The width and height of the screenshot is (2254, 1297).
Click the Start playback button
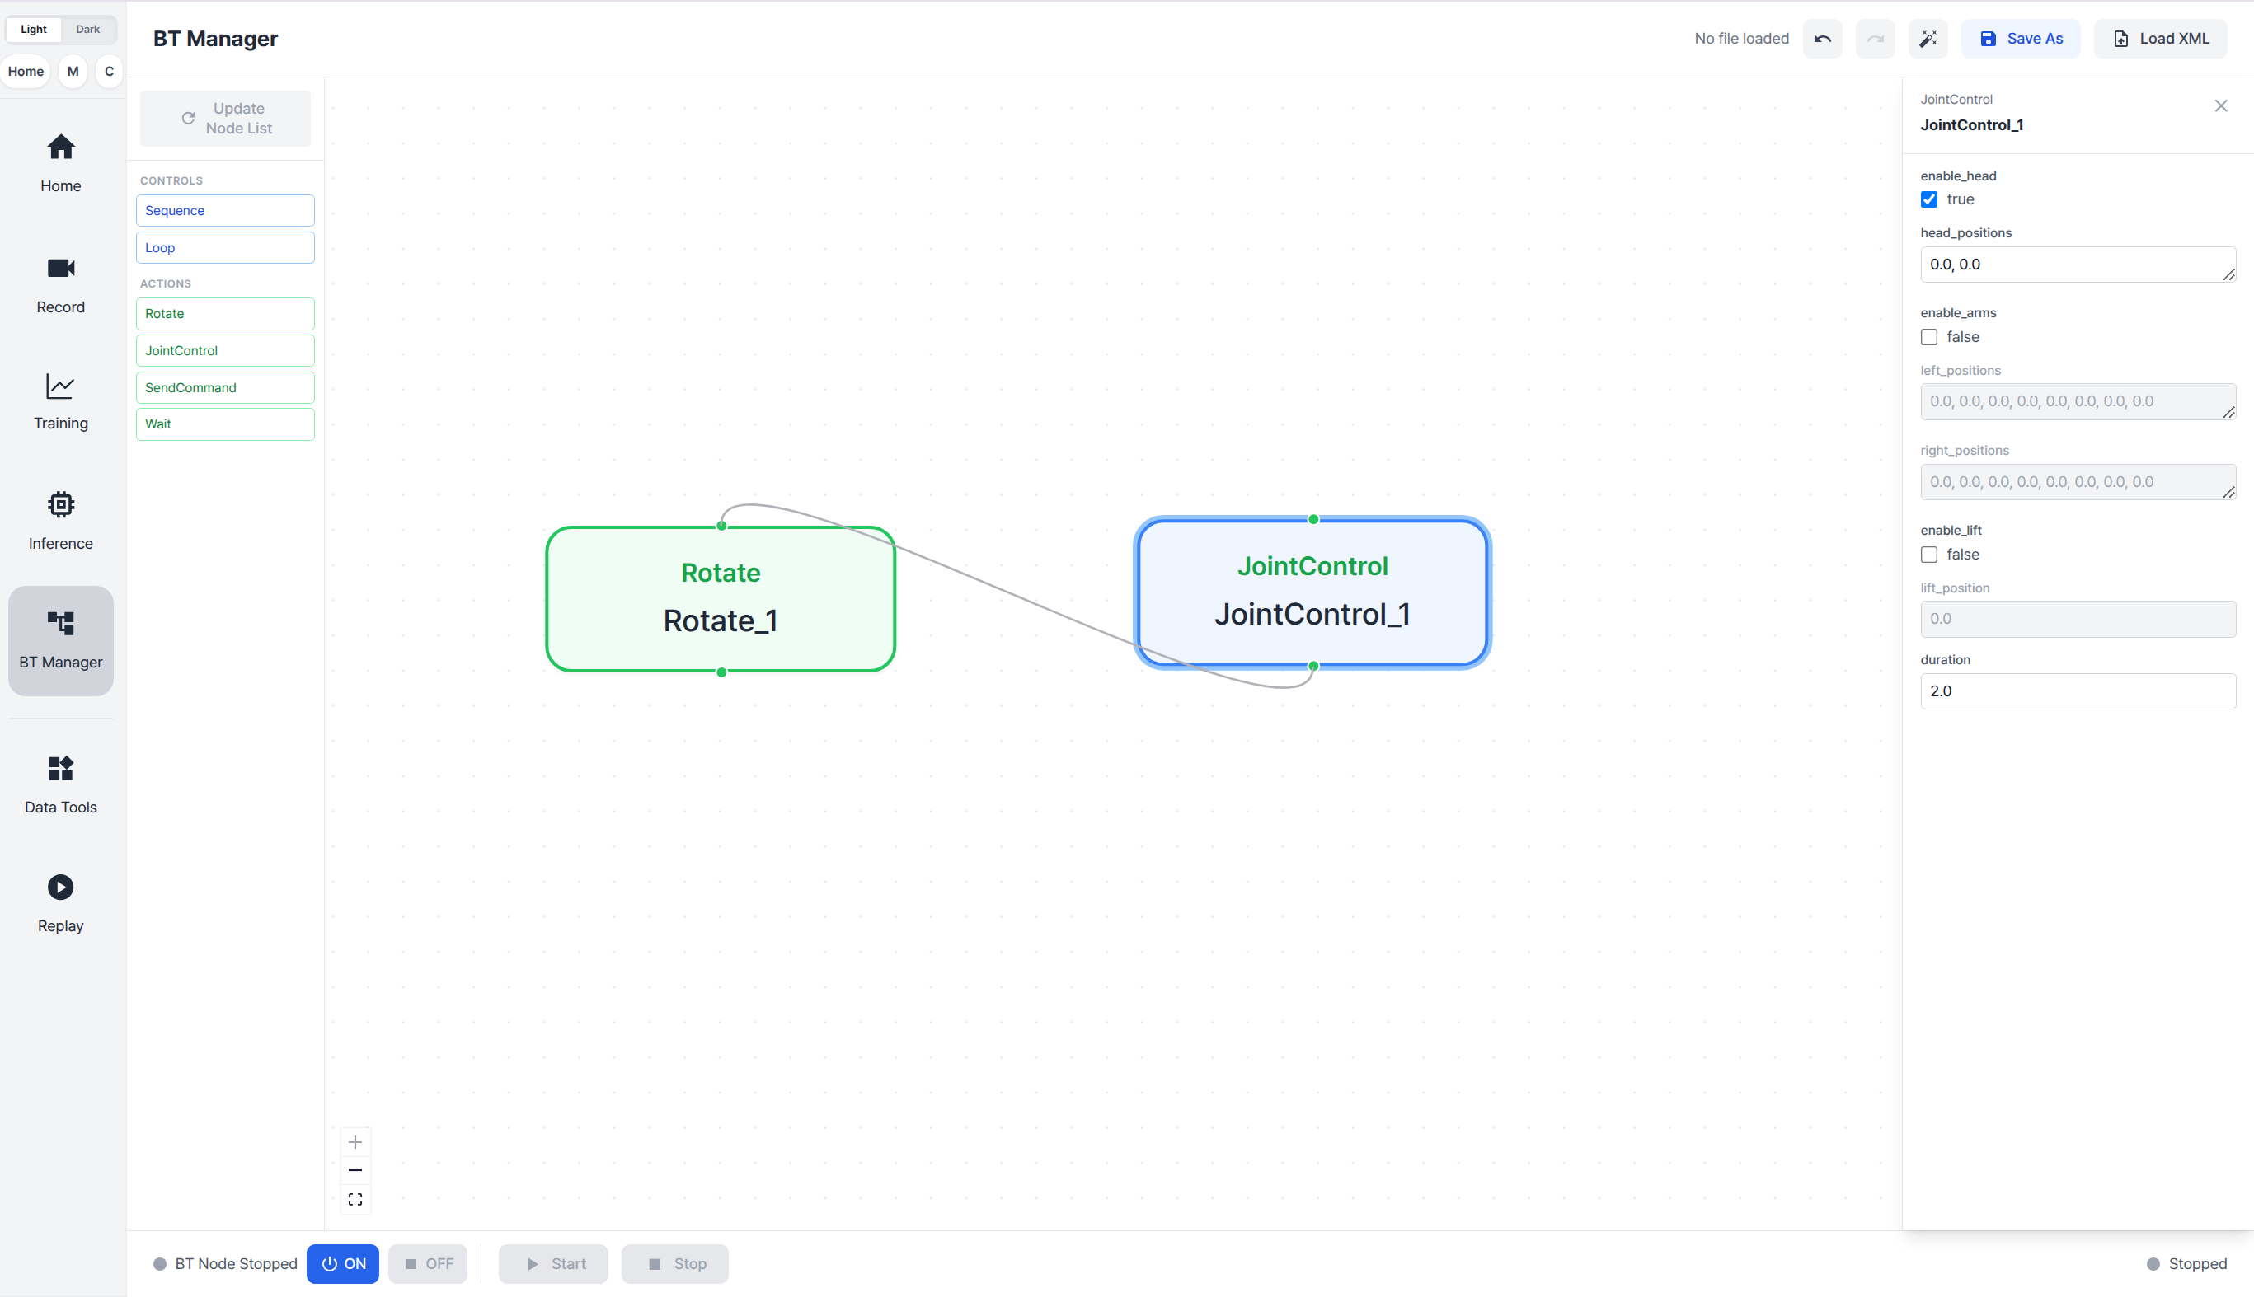[553, 1263]
